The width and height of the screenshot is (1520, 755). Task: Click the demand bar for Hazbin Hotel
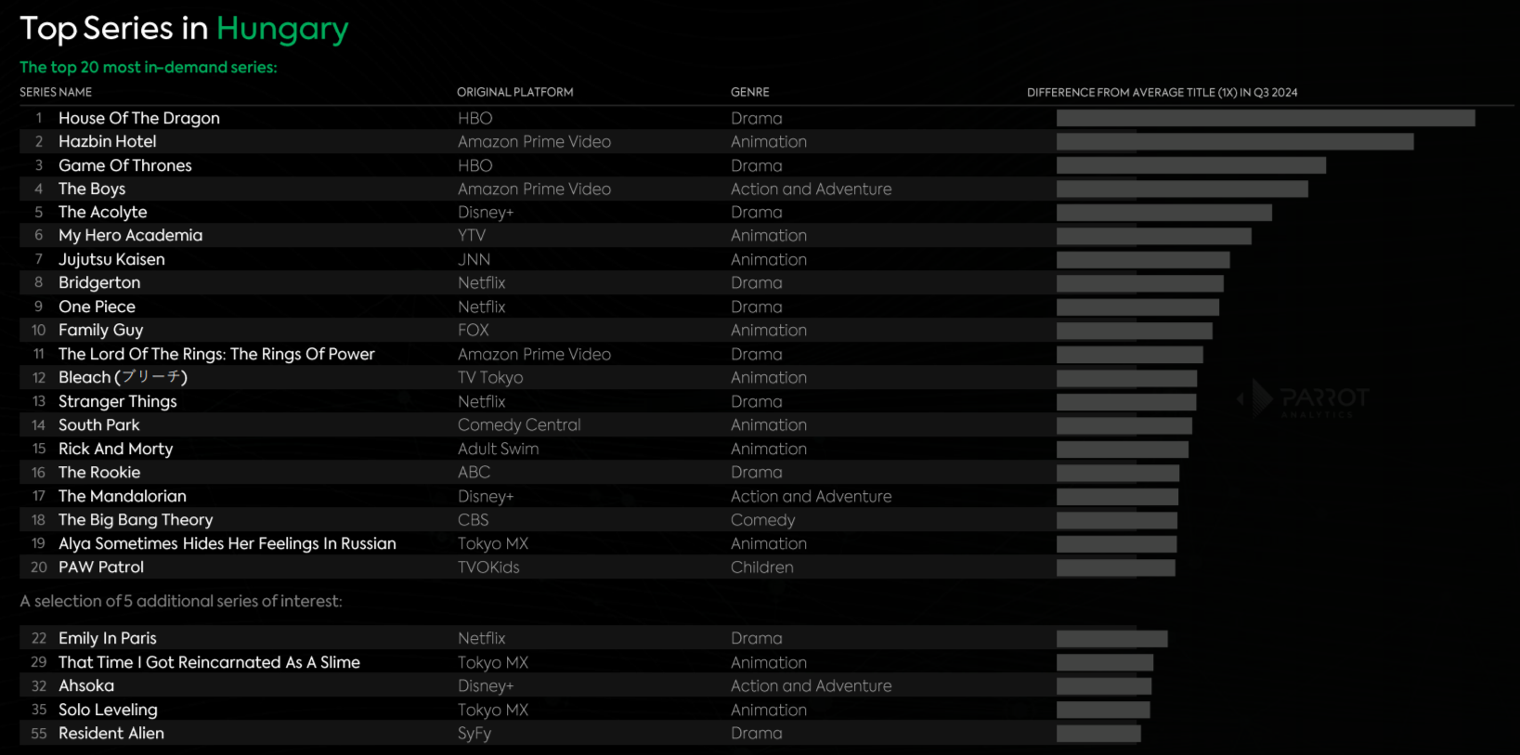pos(1235,141)
